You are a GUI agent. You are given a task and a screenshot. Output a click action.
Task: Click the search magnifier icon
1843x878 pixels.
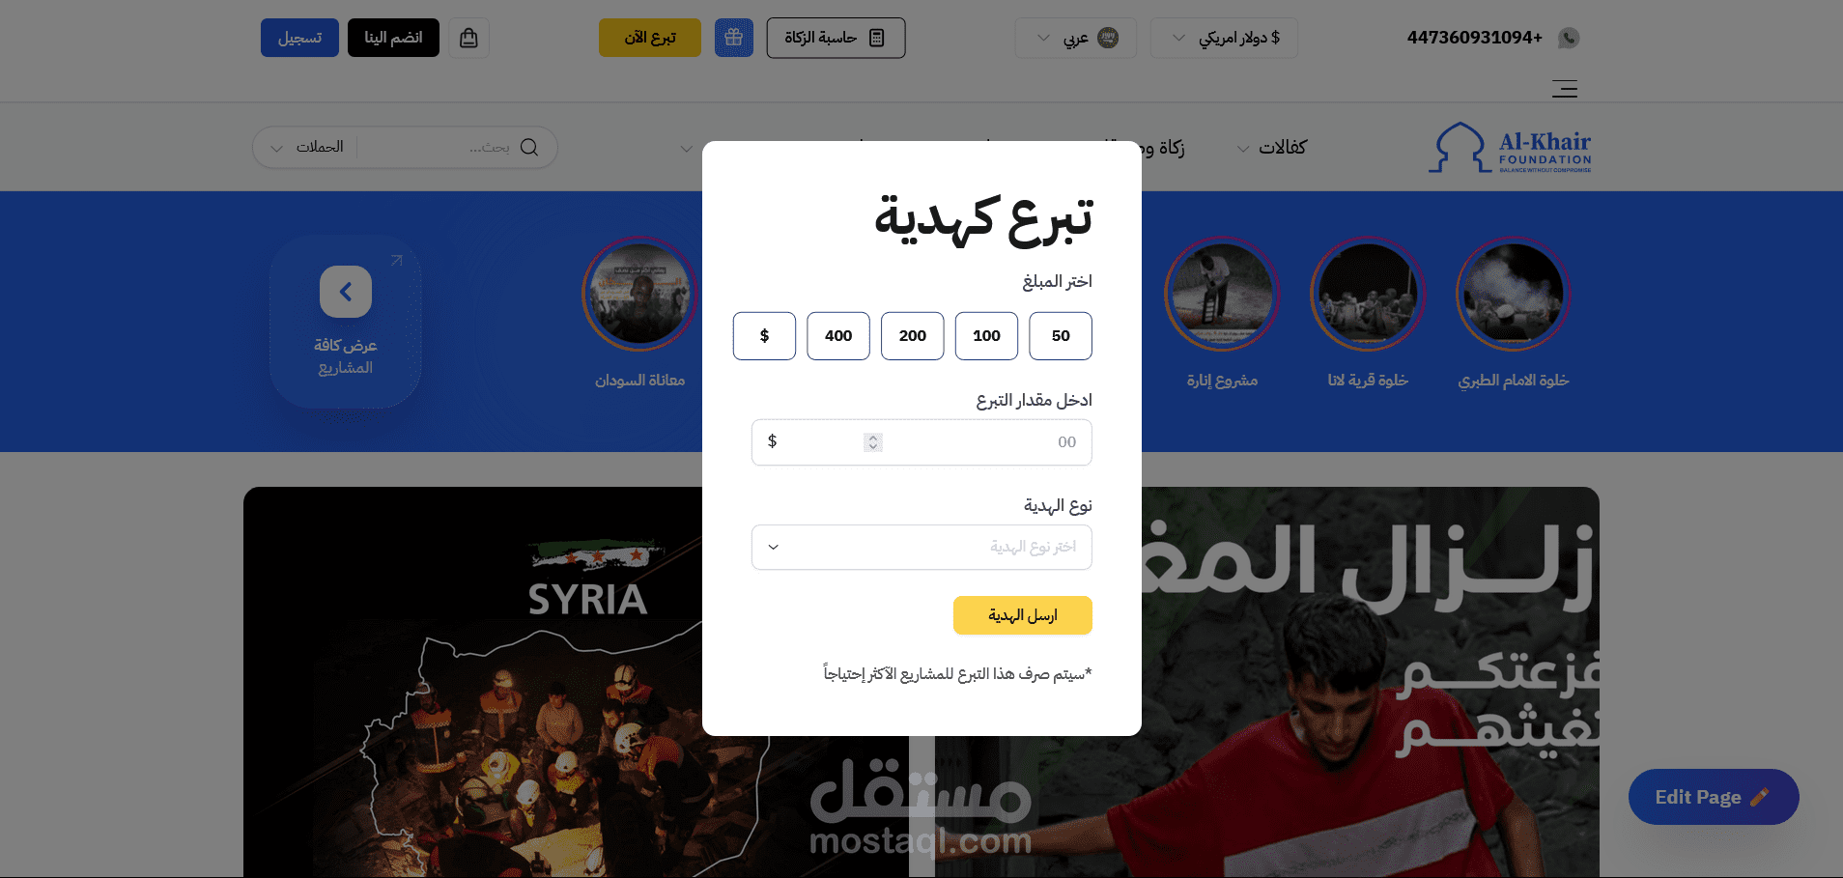click(529, 147)
